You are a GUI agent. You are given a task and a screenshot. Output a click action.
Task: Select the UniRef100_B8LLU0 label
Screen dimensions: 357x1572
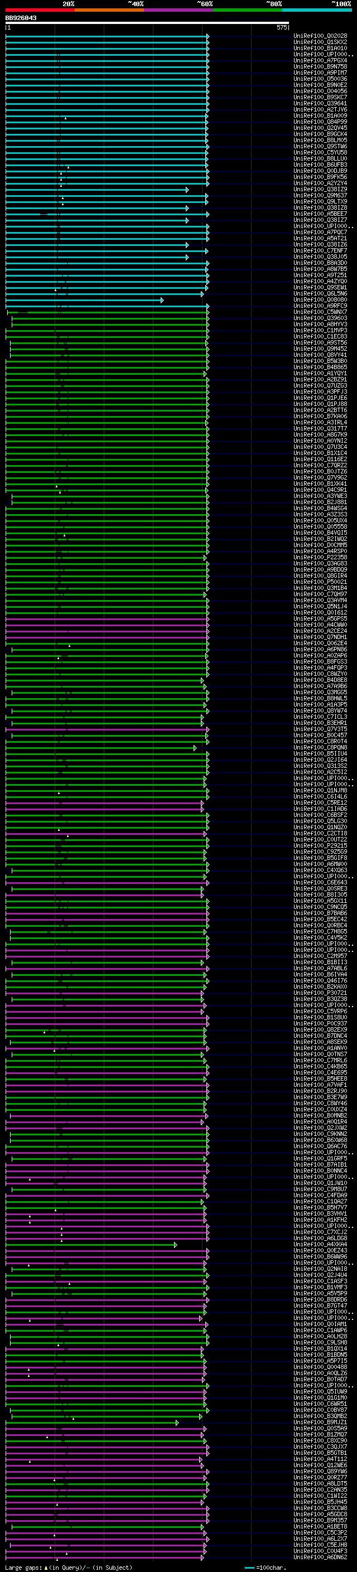(x=320, y=159)
